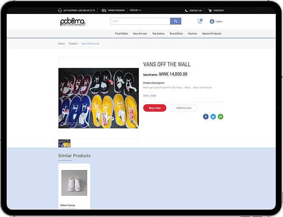Open the shopping cart icon with badge

(x=200, y=21)
